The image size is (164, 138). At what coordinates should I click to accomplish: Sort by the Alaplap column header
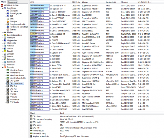[x=93, y=2]
